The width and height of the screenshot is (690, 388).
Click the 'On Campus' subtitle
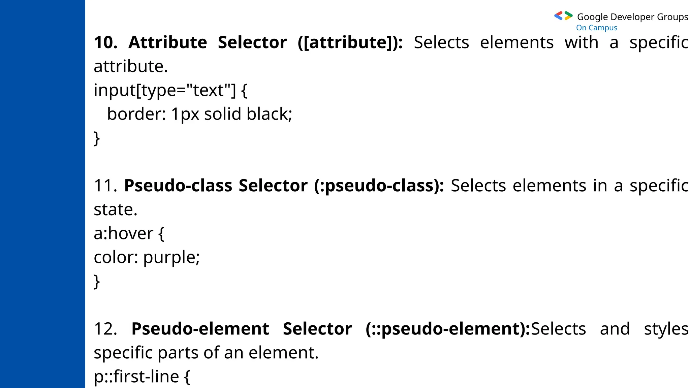[596, 28]
